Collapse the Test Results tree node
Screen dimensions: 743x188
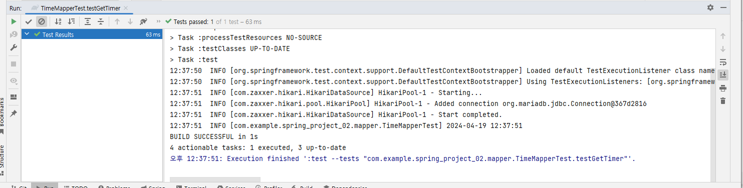[27, 34]
